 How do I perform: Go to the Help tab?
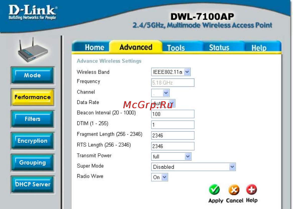(x=259, y=48)
